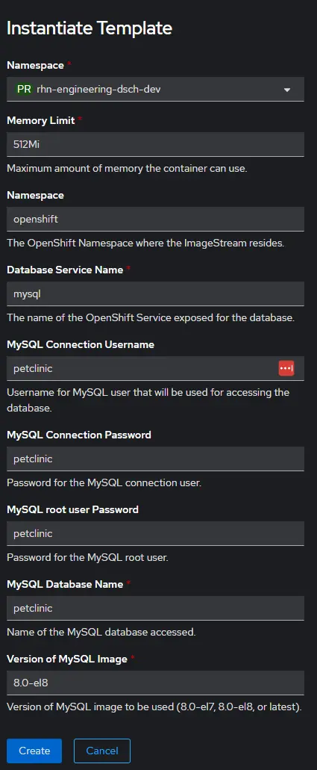Click the MySQL Database Name label

pyautogui.click(x=65, y=584)
